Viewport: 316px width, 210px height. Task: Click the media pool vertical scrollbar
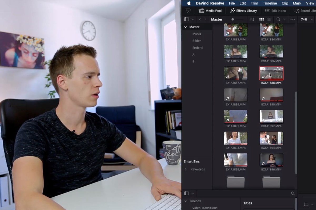pos(296,133)
